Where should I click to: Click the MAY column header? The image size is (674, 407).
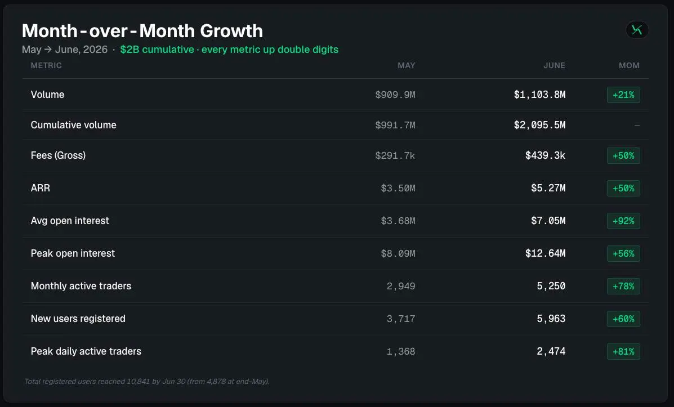pyautogui.click(x=406, y=65)
